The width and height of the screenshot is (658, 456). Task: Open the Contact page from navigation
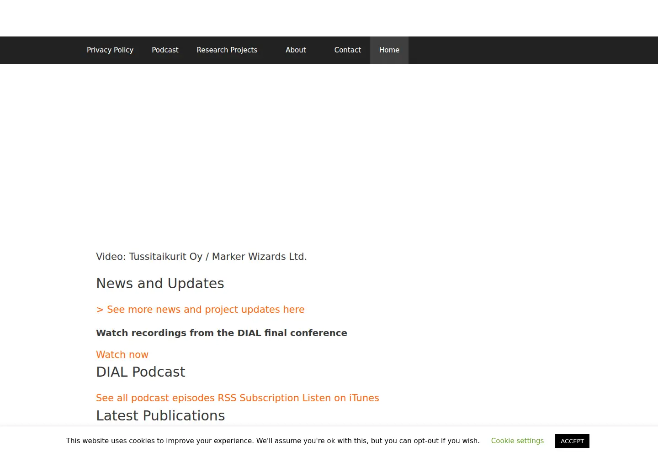pos(348,50)
